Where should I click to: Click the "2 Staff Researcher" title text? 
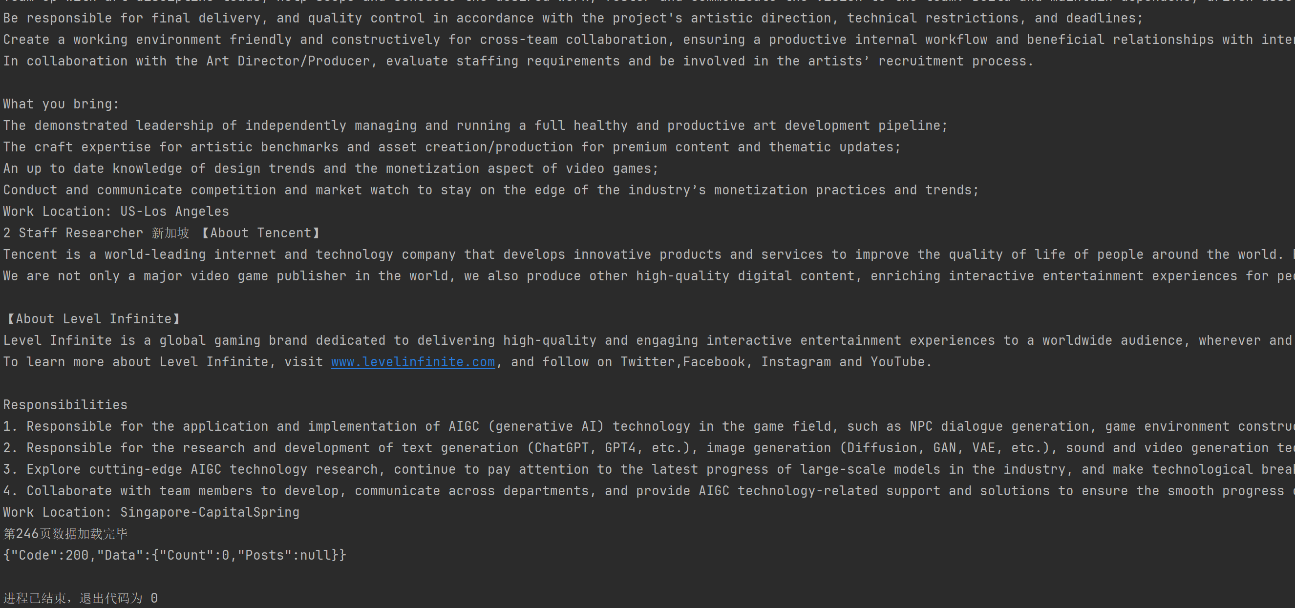pyautogui.click(x=73, y=233)
